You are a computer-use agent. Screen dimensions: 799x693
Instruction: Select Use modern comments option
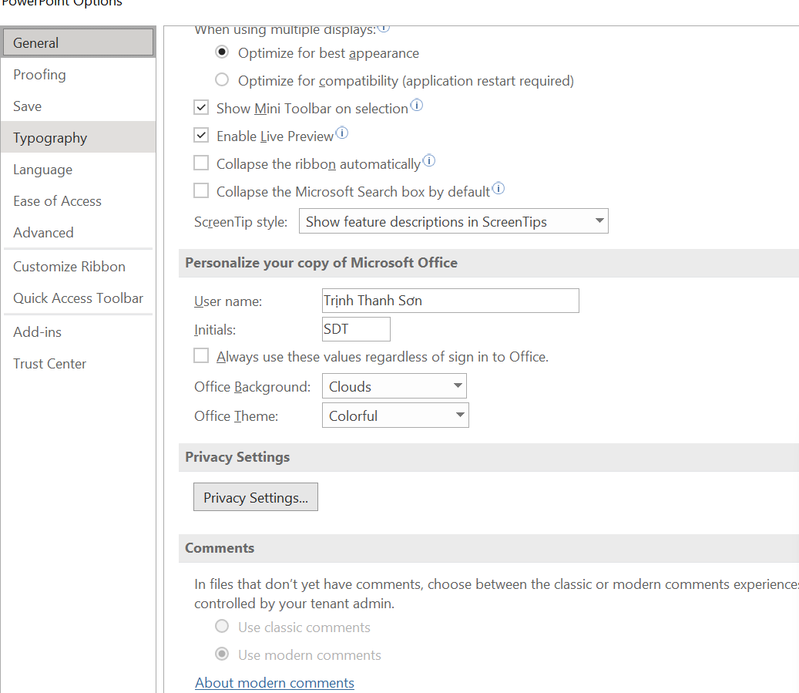222,654
